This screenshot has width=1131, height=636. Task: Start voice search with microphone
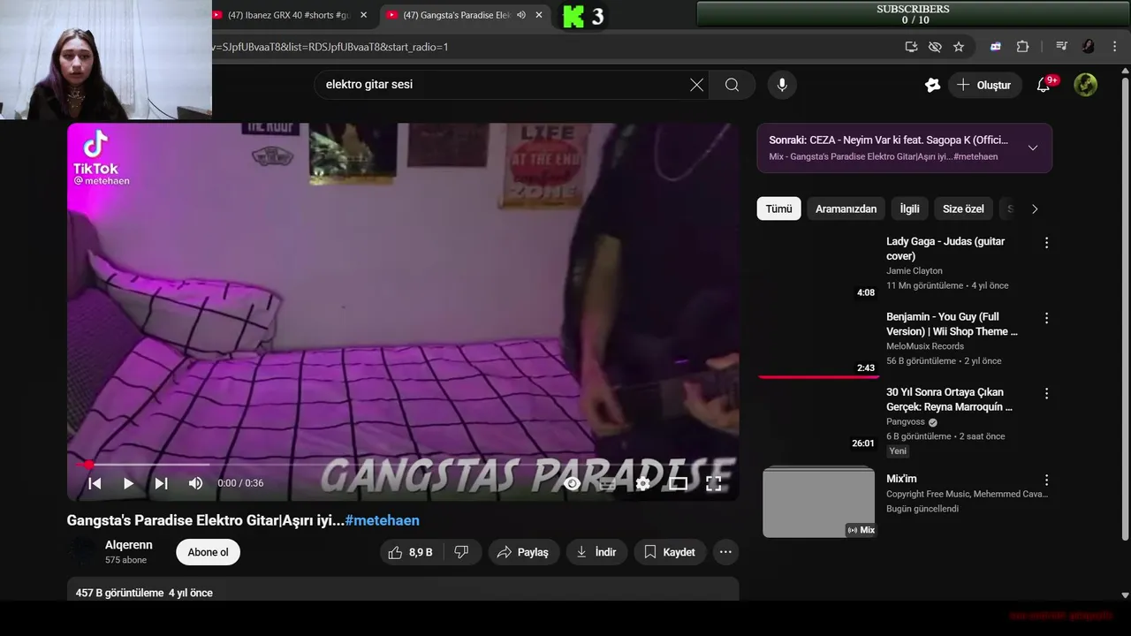coord(782,85)
